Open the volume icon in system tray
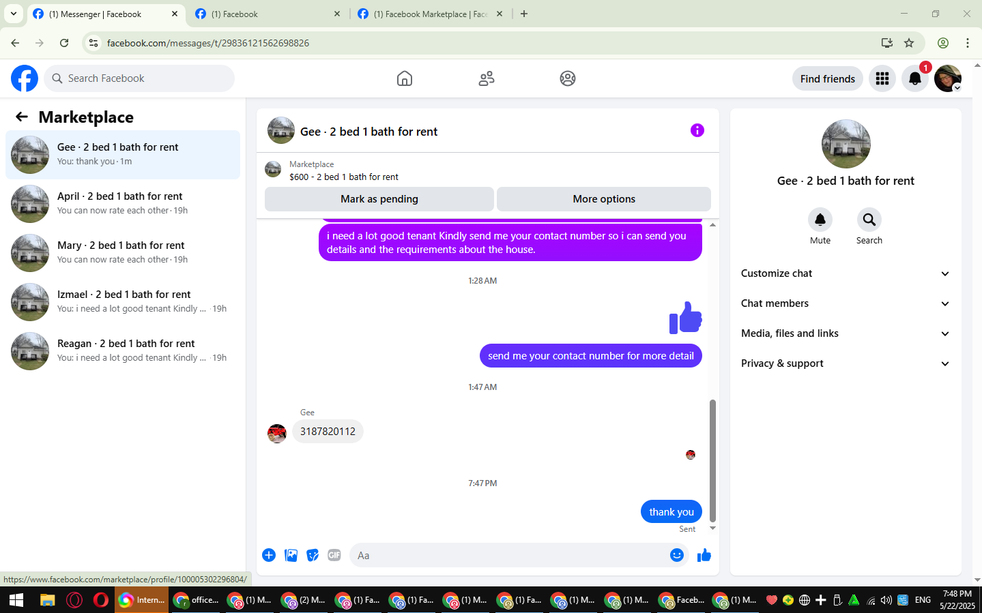Image resolution: width=982 pixels, height=613 pixels. tap(886, 600)
